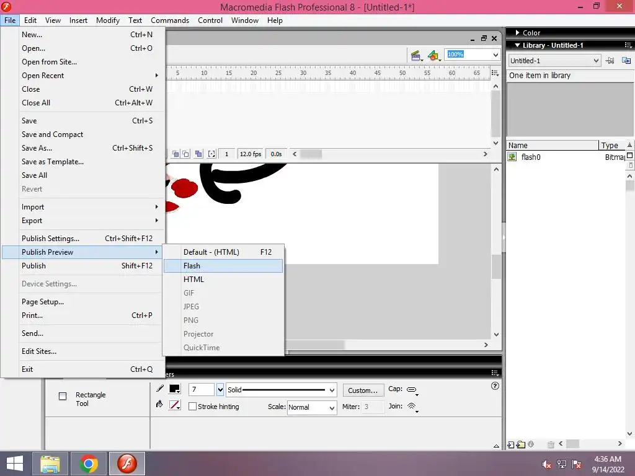Click the Type column header in Library
The height and width of the screenshot is (476, 635).
click(611, 145)
